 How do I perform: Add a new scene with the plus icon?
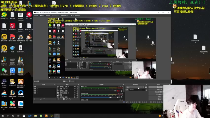click(x=35, y=99)
